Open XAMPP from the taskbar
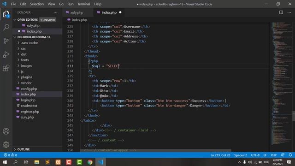 (58, 162)
